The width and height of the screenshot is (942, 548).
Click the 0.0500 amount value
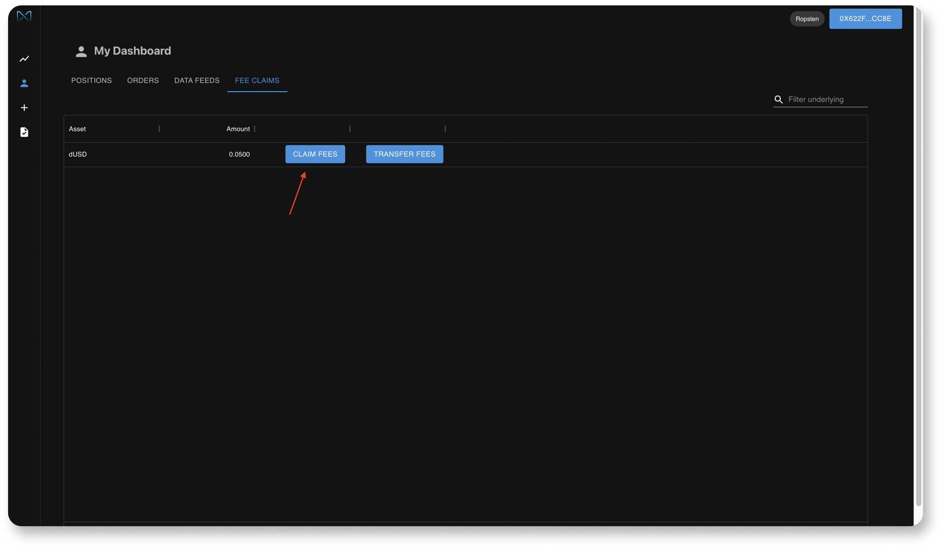239,154
